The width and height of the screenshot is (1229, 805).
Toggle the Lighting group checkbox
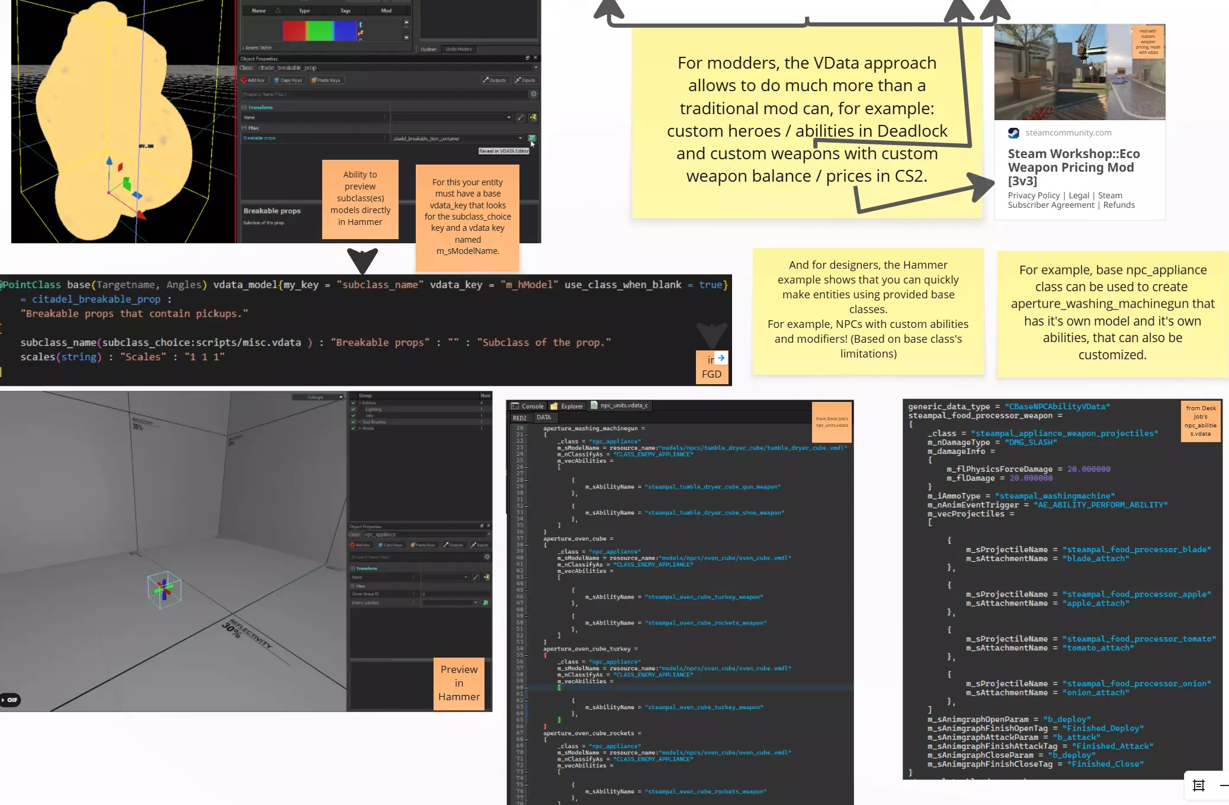click(x=354, y=409)
